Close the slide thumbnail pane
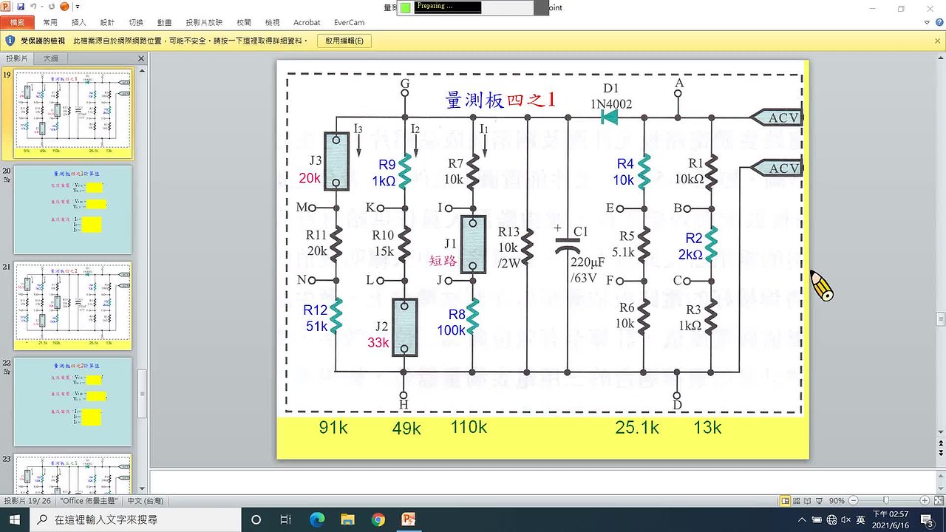This screenshot has width=946, height=532. 141,58
